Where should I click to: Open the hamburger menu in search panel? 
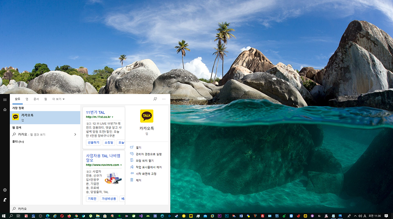click(x=5, y=100)
